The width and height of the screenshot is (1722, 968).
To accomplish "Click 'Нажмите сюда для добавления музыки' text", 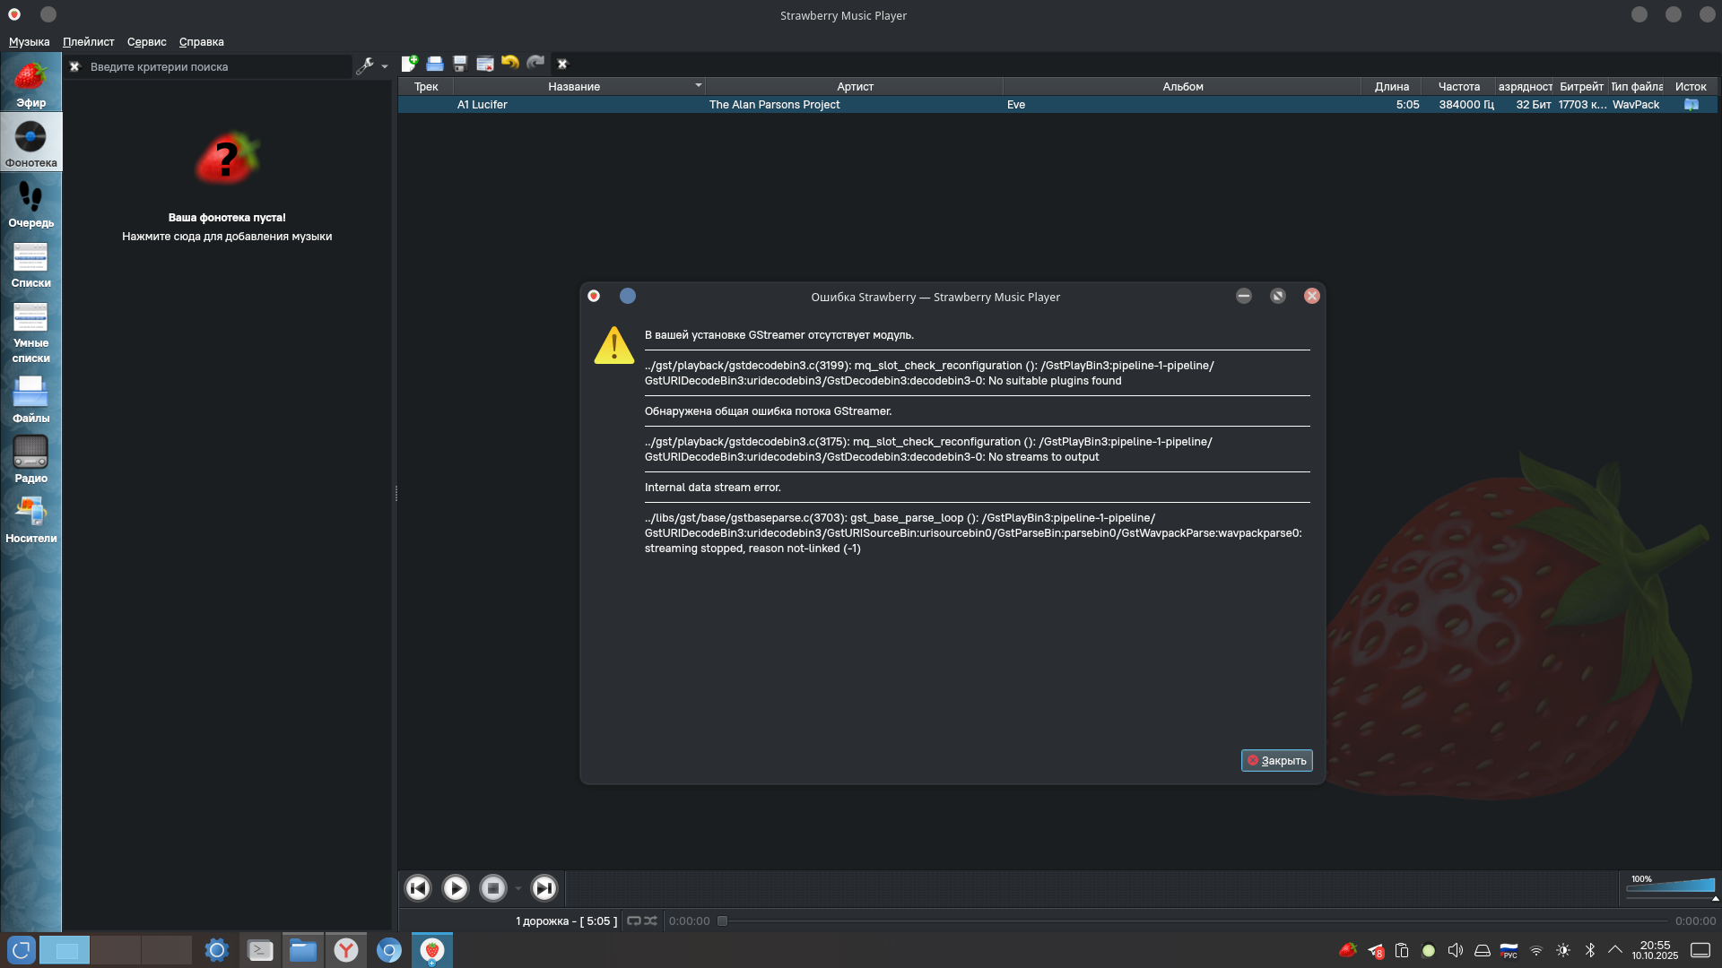I will pyautogui.click(x=227, y=237).
